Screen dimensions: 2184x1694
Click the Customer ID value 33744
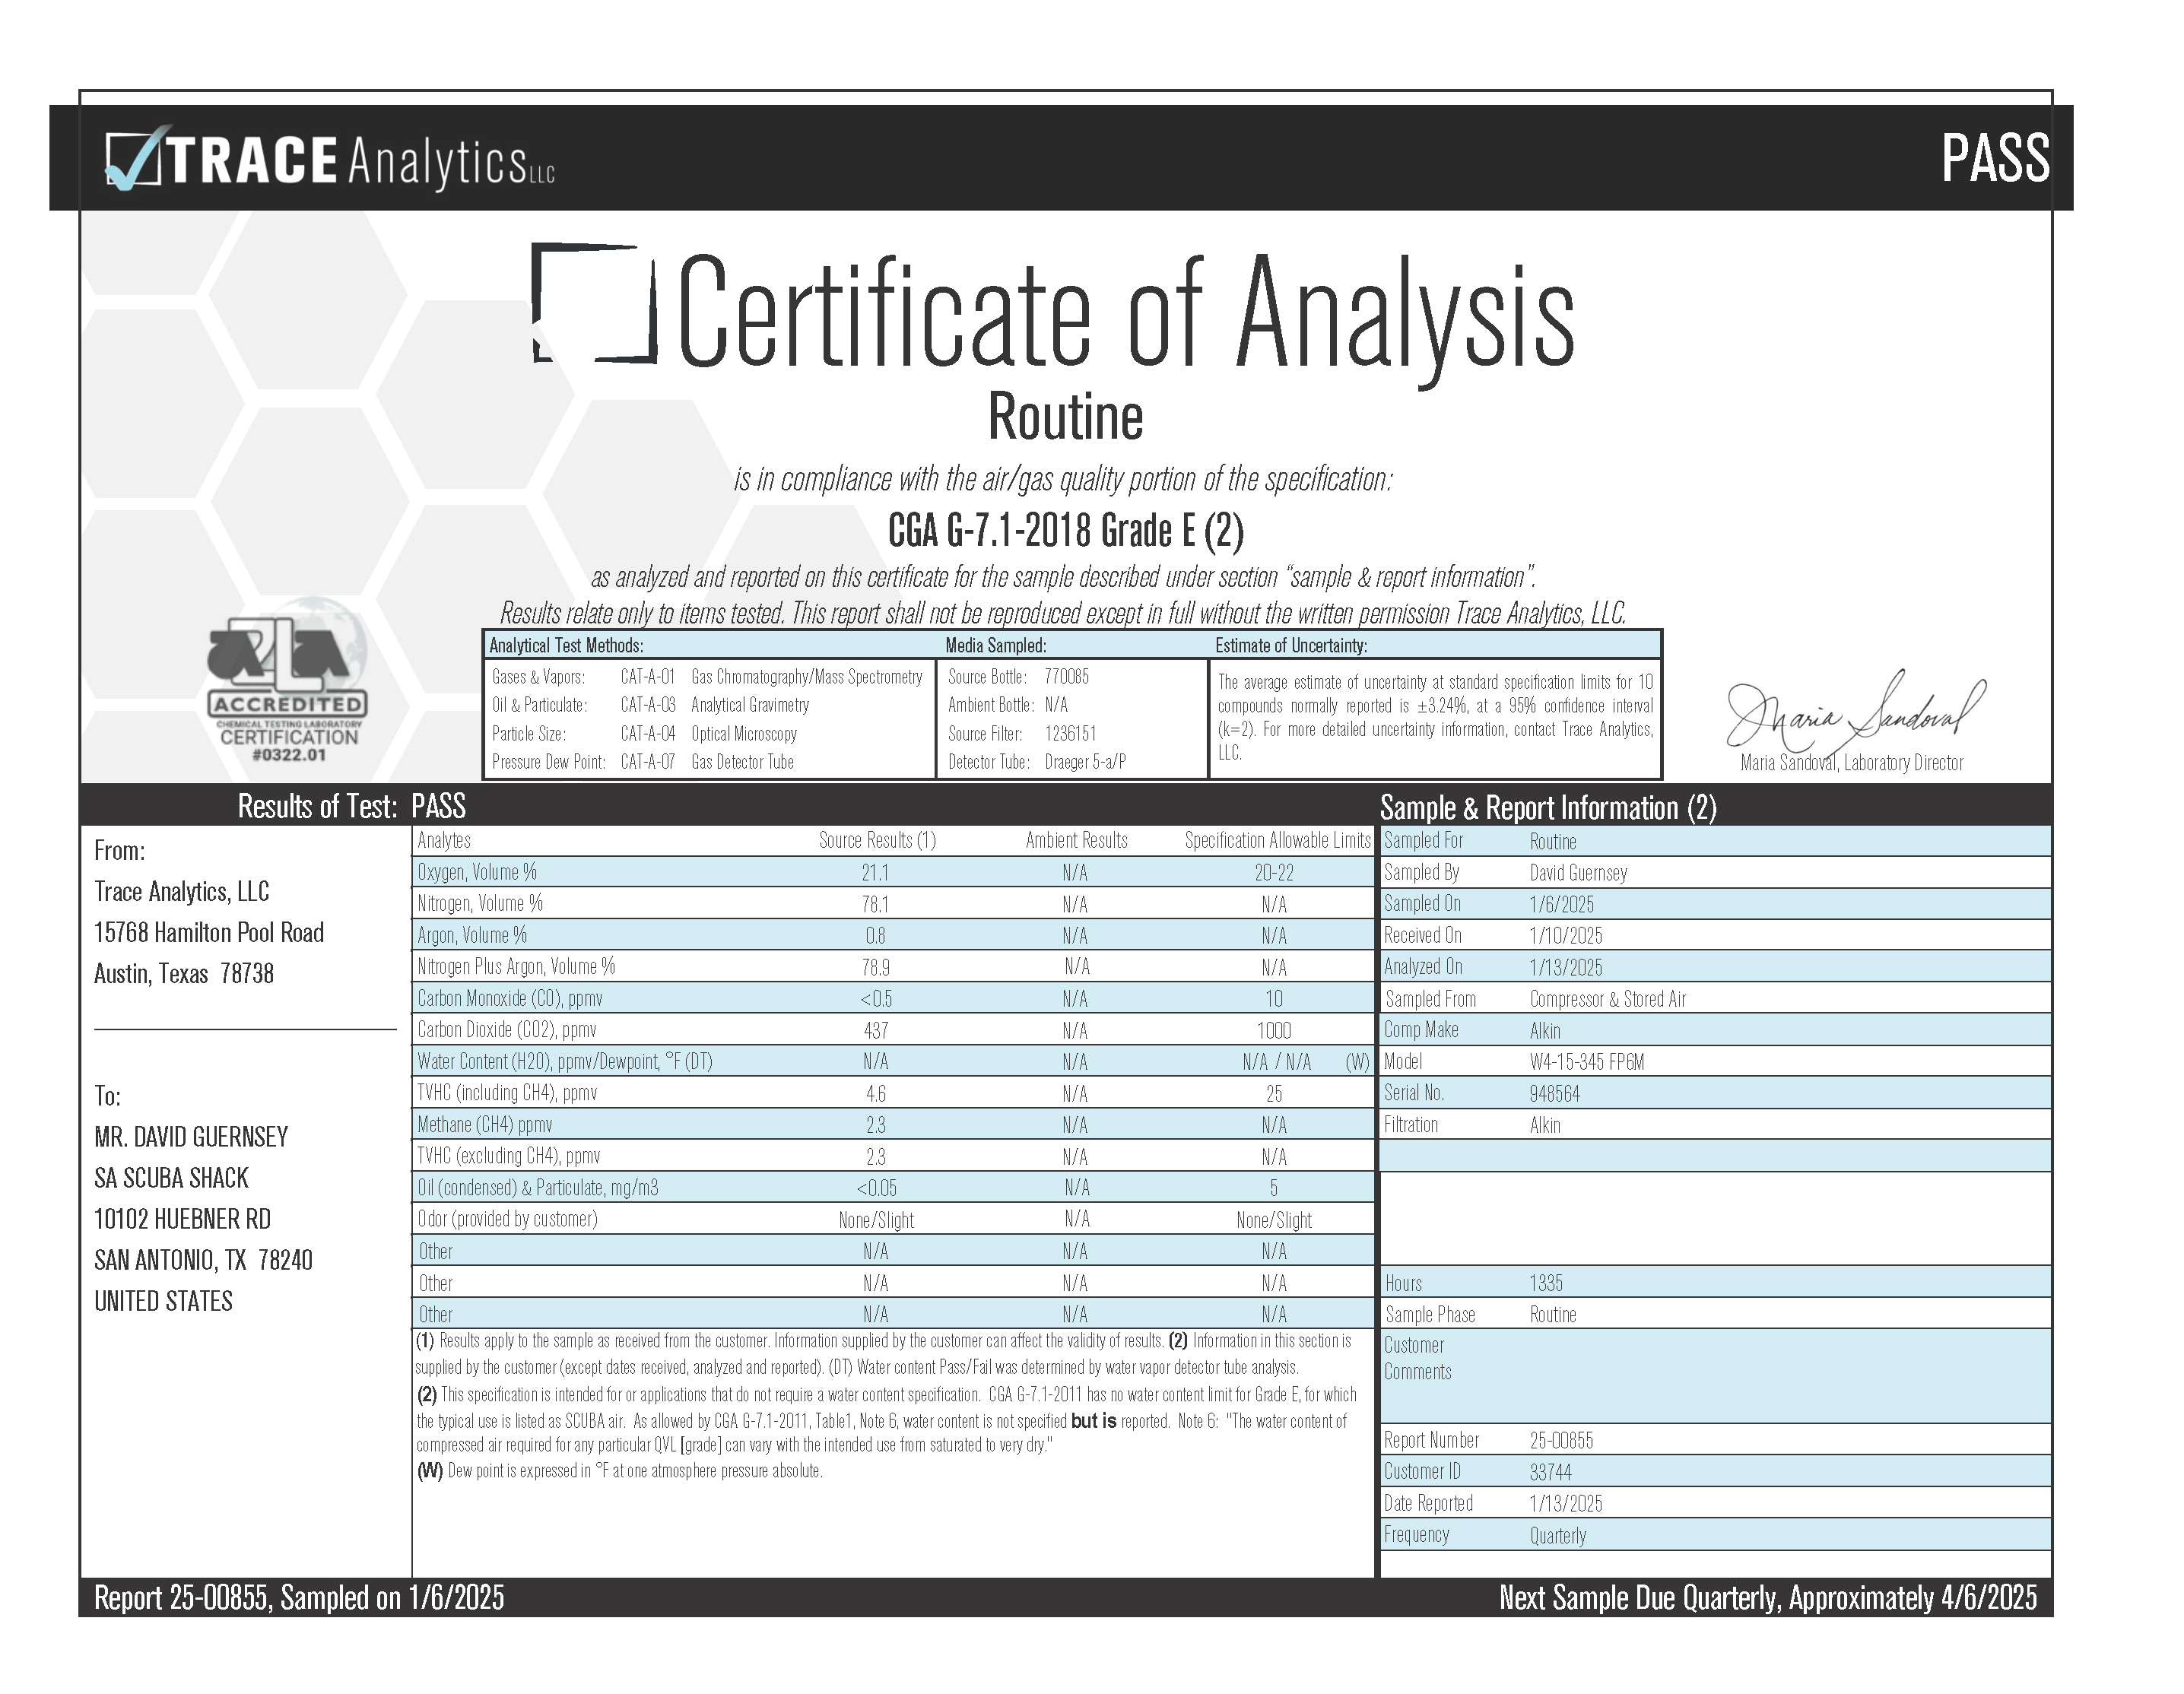[x=1550, y=1472]
